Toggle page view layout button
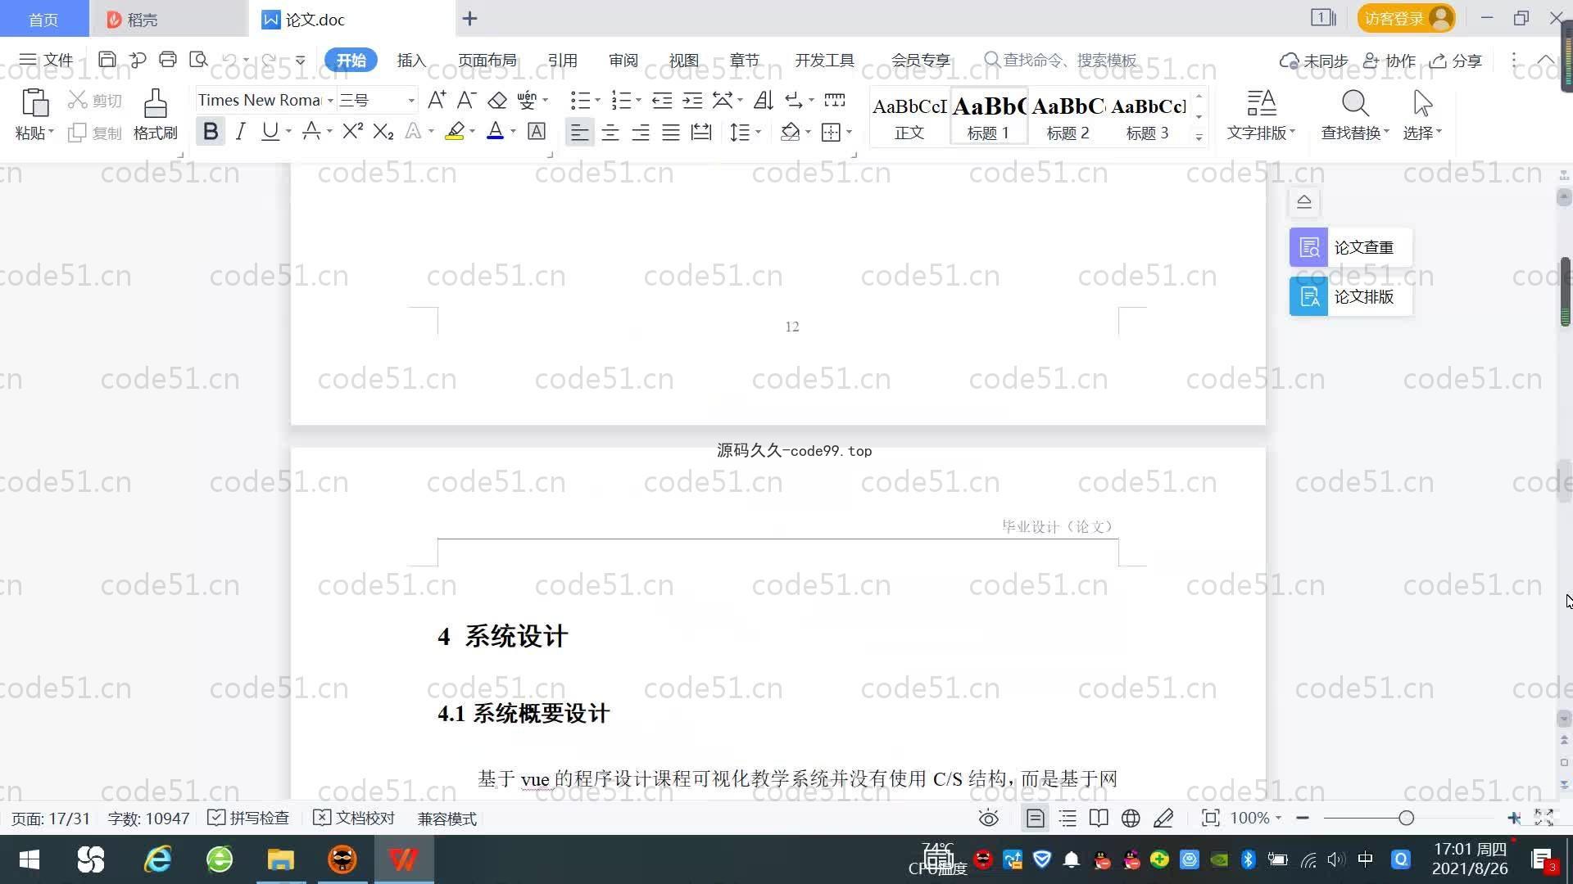 (1036, 818)
